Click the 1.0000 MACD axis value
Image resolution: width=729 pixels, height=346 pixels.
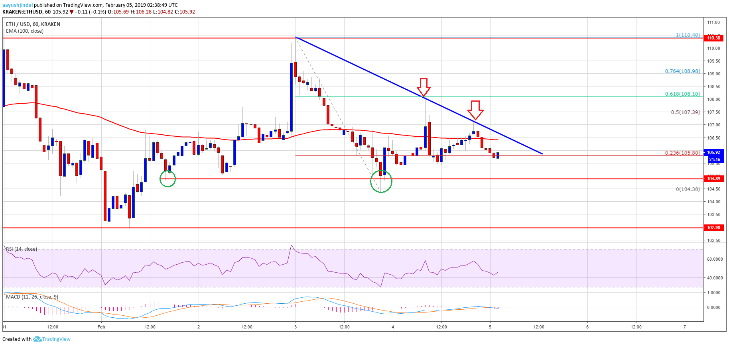(x=714, y=293)
